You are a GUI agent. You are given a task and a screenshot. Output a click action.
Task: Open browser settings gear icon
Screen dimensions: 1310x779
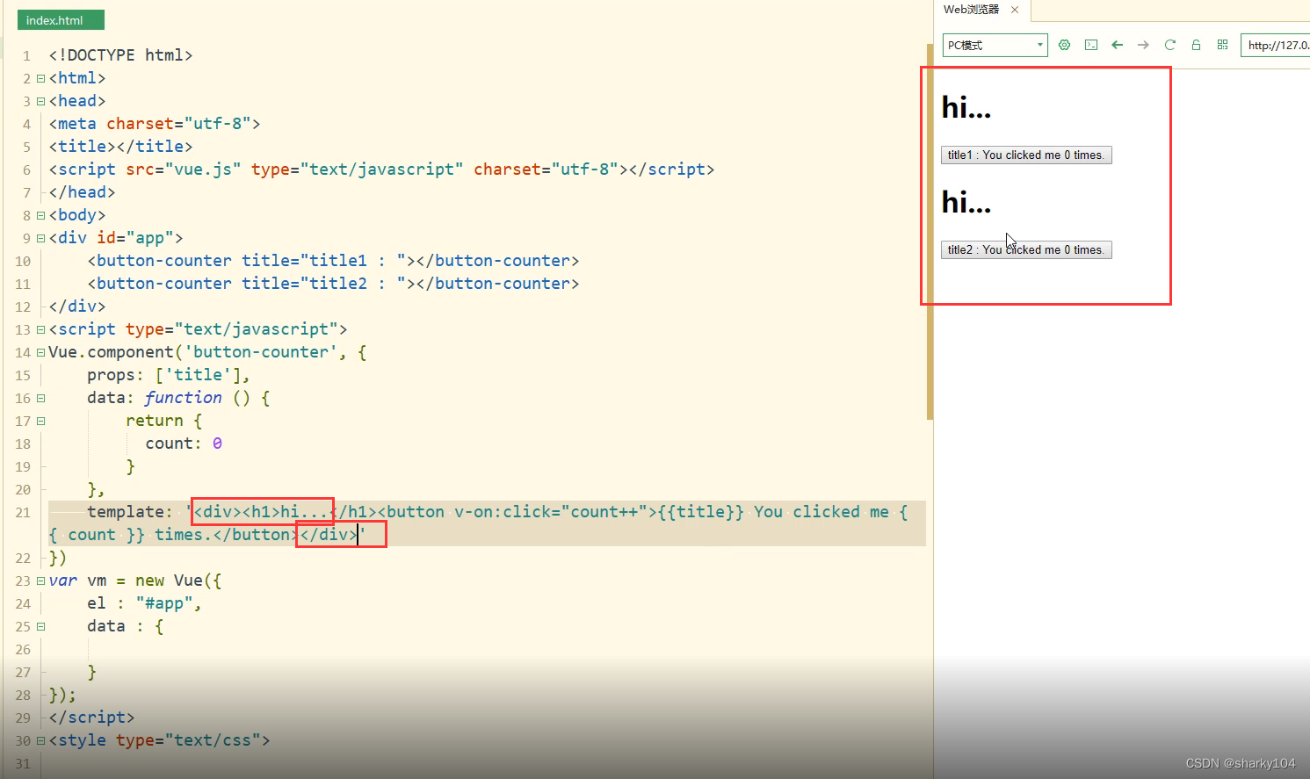pos(1064,45)
